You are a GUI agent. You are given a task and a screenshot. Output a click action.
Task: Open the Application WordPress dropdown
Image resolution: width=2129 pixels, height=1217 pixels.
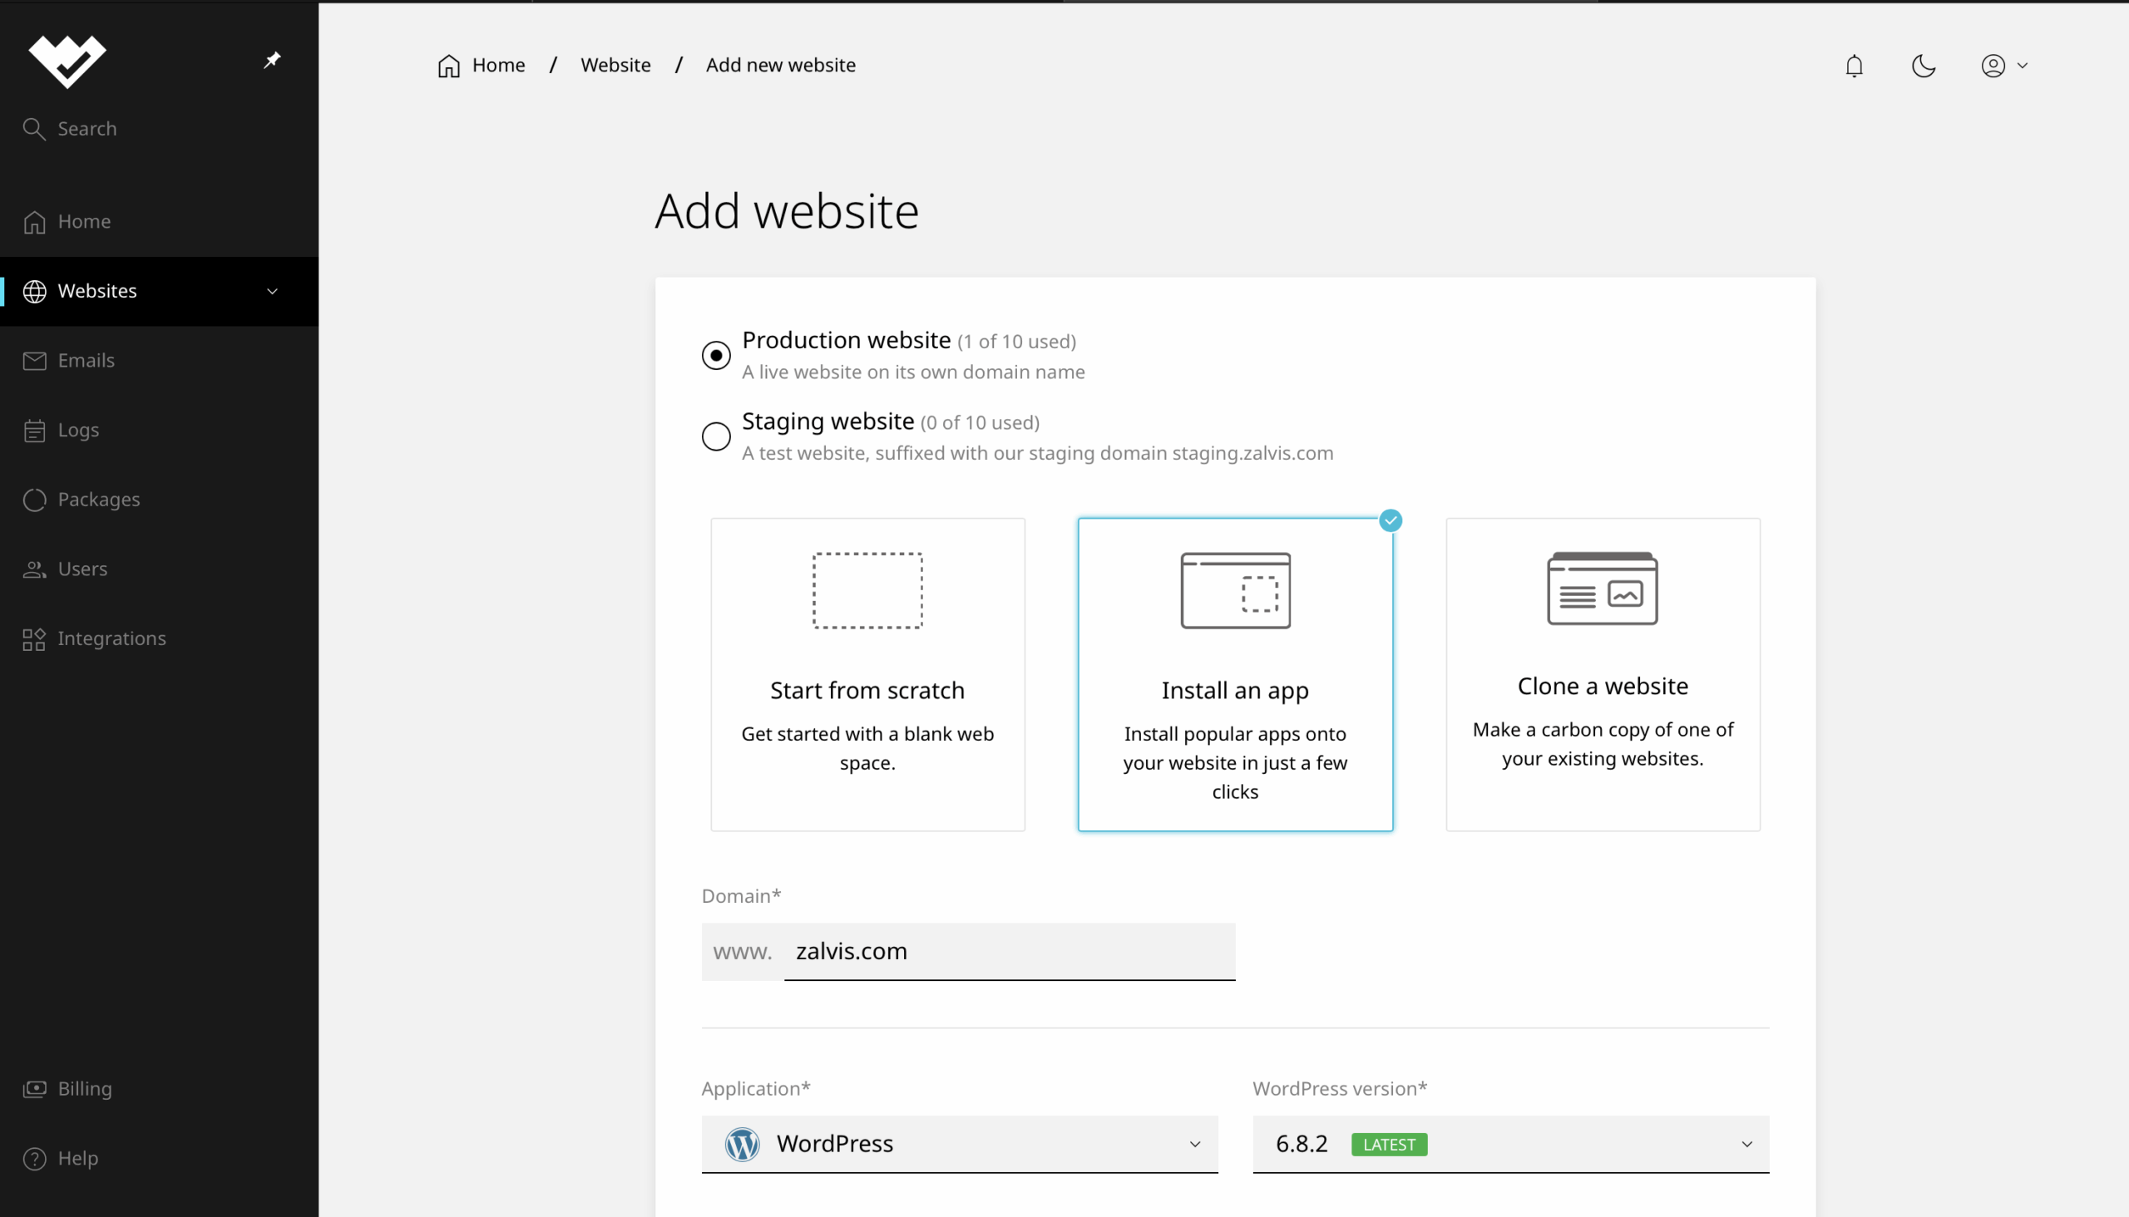959,1145
